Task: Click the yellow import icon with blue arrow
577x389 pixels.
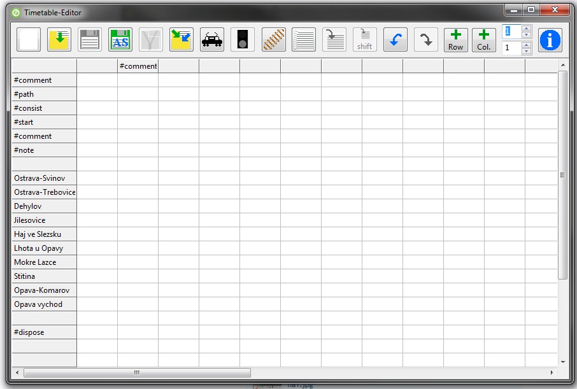Action: click(x=182, y=39)
